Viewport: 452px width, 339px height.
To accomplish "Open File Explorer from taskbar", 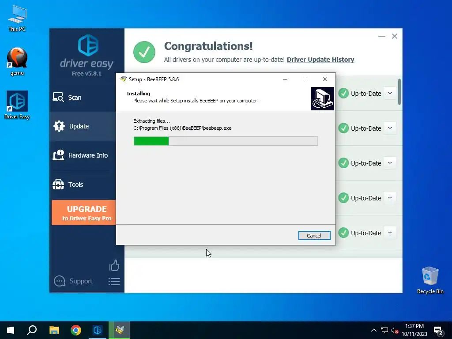I will (x=54, y=330).
